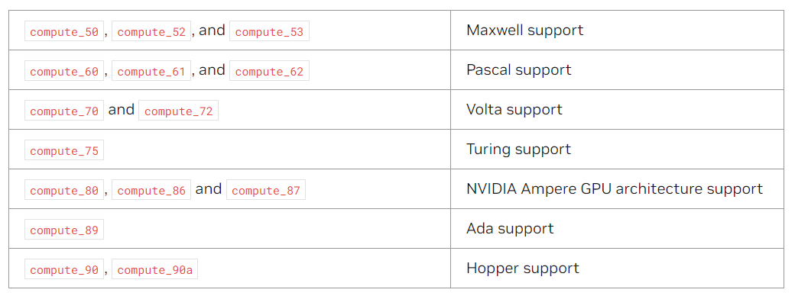Viewport: 795px width, 296px height.
Task: Click the compute_75 Turing code label
Action: pos(64,150)
